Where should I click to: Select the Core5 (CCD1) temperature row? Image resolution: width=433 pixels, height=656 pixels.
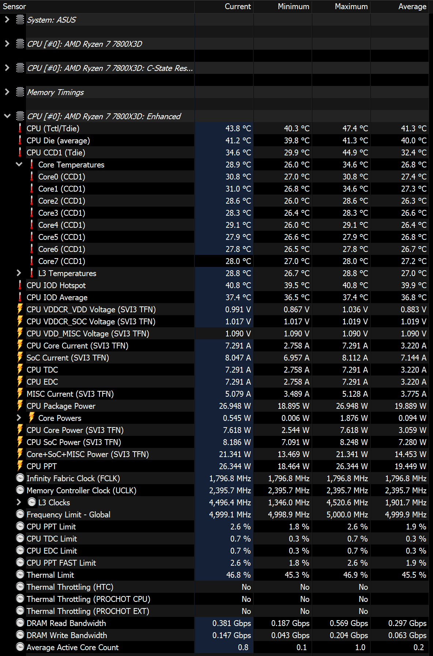pyautogui.click(x=214, y=237)
